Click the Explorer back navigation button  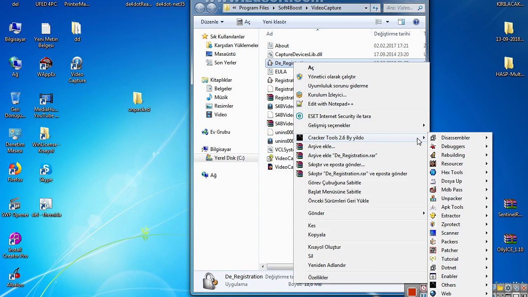click(x=200, y=8)
